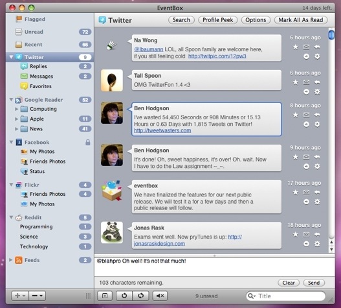Star Ben Hodgson's tweetwasters tweet
This screenshot has width=341, height=308.
(x=295, y=115)
